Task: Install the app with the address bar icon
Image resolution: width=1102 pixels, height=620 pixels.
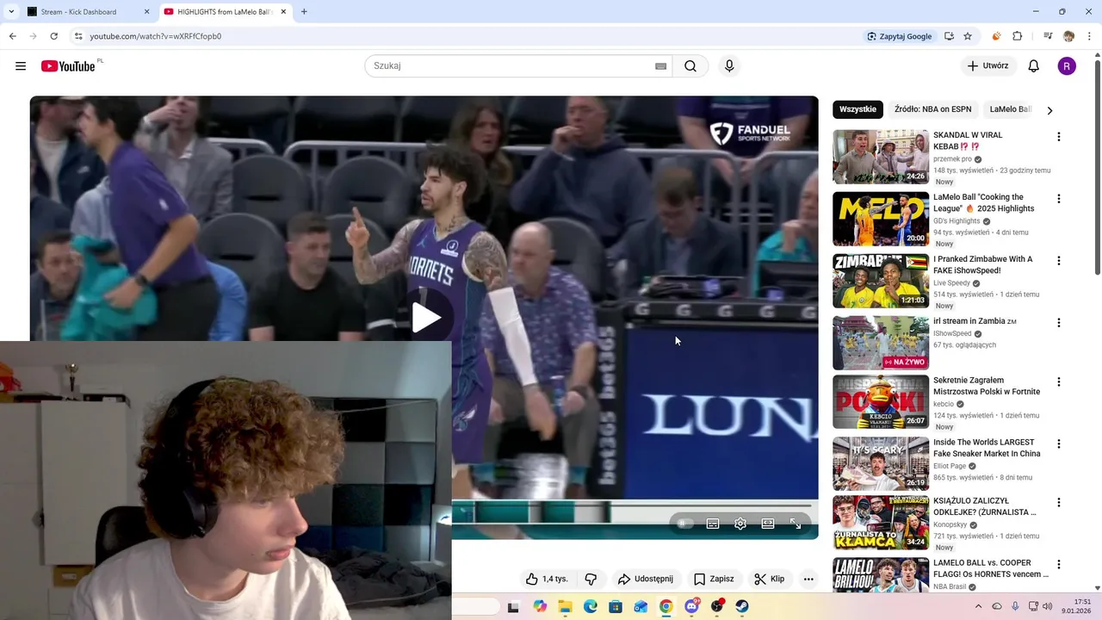Action: [949, 36]
